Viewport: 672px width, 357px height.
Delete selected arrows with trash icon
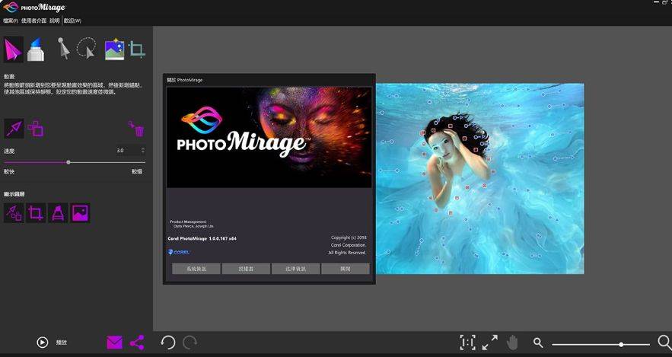137,129
